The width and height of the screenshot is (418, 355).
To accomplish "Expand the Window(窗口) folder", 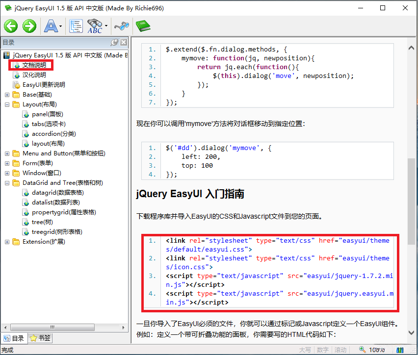I will 7,173.
